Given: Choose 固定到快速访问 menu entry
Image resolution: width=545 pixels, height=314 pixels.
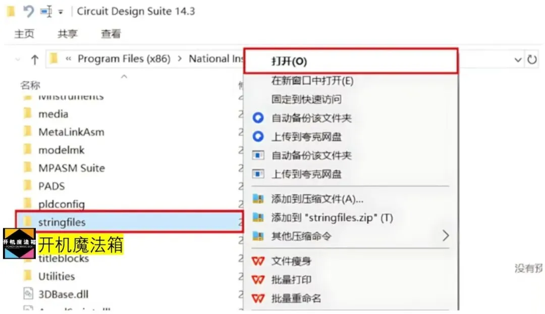Looking at the screenshot, I should (351, 99).
